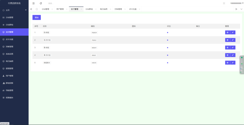Close the 分站管理 tab
The height and width of the screenshot is (125, 244).
pos(52,9)
